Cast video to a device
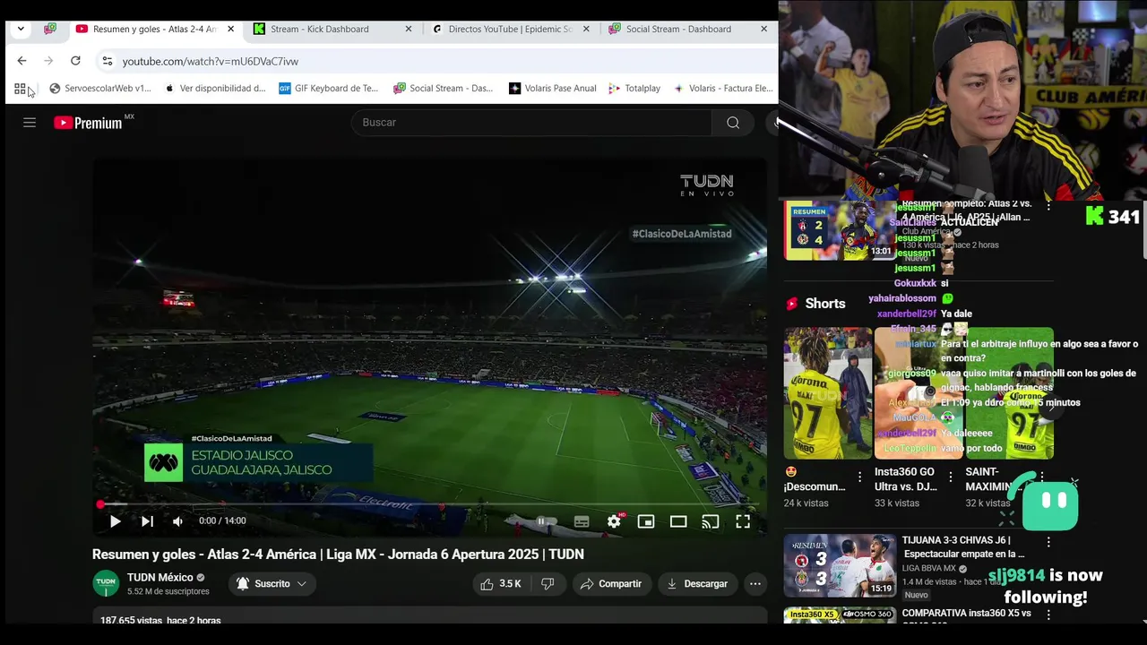Image resolution: width=1147 pixels, height=645 pixels. pos(711,521)
